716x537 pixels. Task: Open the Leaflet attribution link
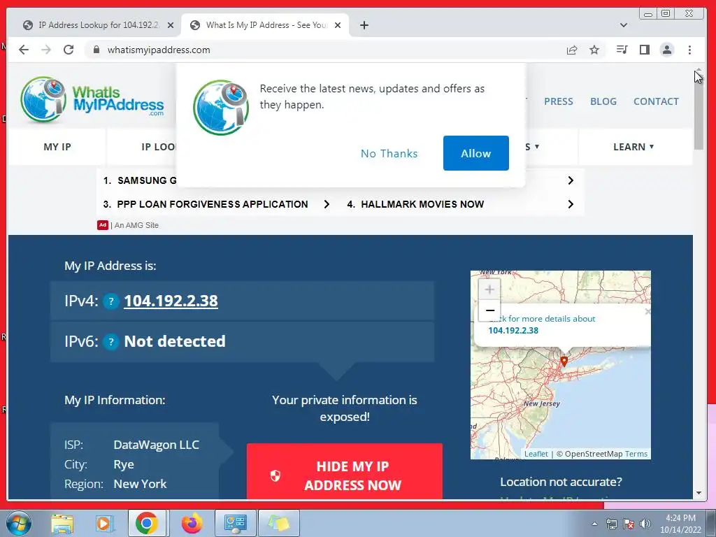pos(536,454)
